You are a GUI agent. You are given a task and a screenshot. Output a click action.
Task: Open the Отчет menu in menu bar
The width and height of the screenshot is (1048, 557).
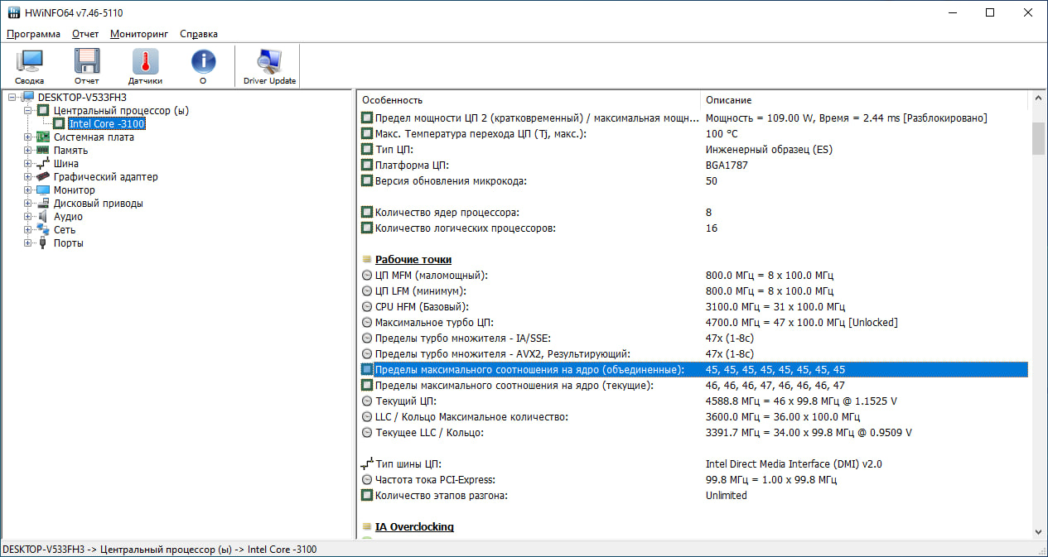(x=85, y=34)
